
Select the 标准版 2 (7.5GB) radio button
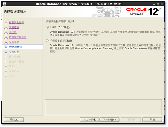[47, 41]
